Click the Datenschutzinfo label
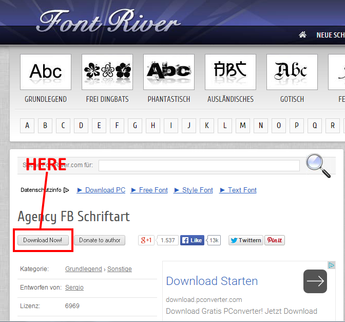 pyautogui.click(x=41, y=190)
